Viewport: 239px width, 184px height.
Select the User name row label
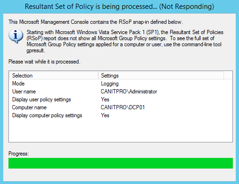[24, 92]
